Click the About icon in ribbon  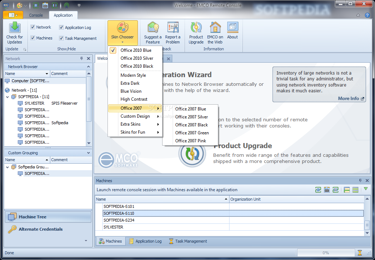pos(232,27)
